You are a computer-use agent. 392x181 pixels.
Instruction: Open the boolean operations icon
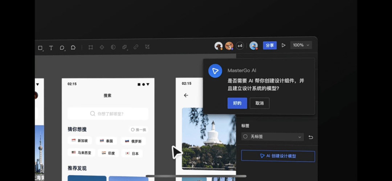click(124, 47)
